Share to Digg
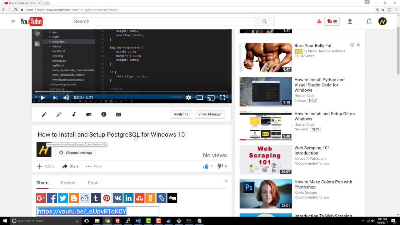This screenshot has height=225, width=400. click(172, 198)
